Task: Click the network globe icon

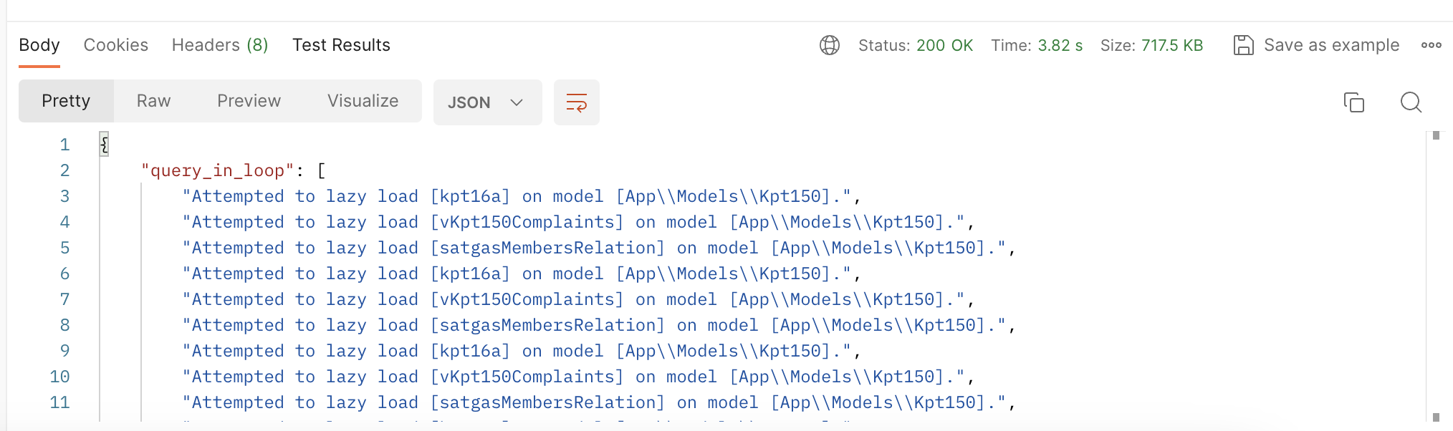Action: click(829, 45)
